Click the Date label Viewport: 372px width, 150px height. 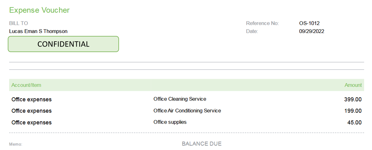click(252, 31)
